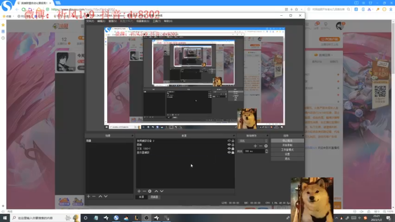Select the 场景 item in scenes list
Image resolution: width=395 pixels, height=222 pixels.
pos(109,141)
